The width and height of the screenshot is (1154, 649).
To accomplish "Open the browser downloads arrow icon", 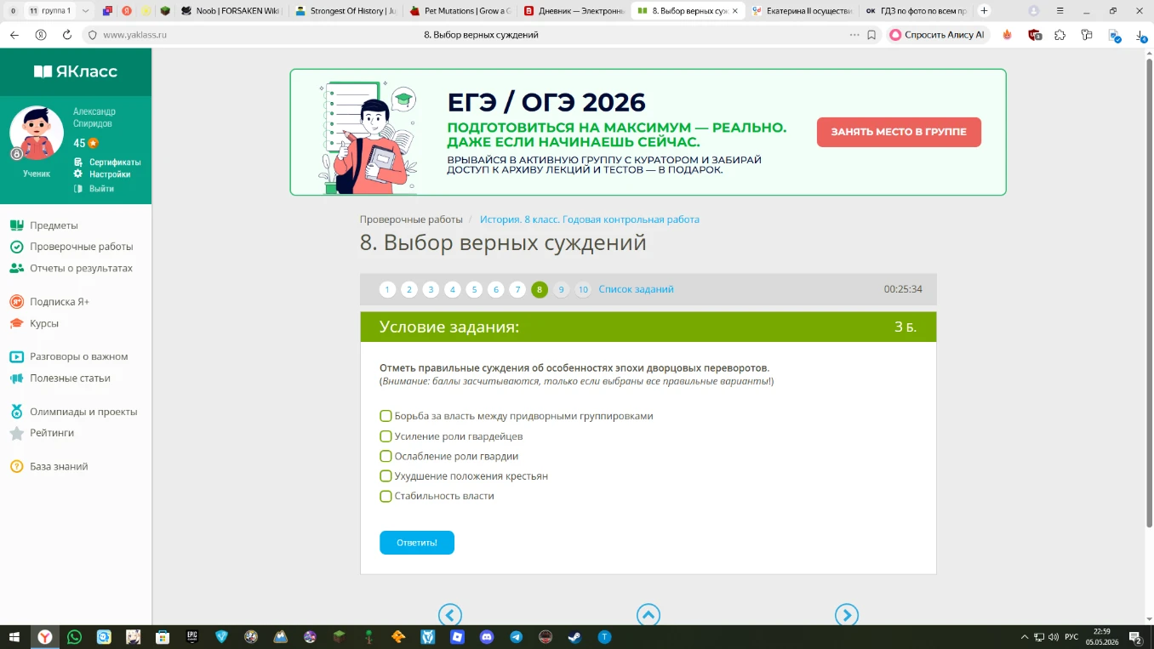I will pyautogui.click(x=1140, y=35).
